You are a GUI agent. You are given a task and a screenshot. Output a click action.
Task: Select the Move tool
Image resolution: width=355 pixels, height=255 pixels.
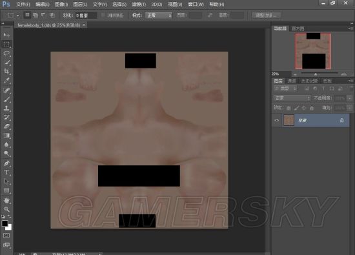6,35
